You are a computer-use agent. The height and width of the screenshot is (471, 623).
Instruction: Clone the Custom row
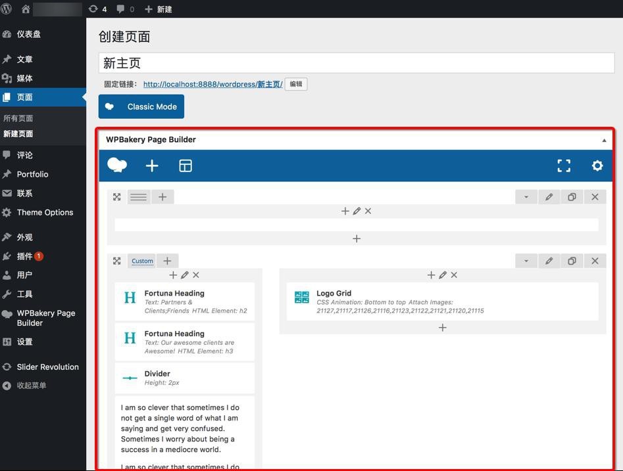pos(572,261)
